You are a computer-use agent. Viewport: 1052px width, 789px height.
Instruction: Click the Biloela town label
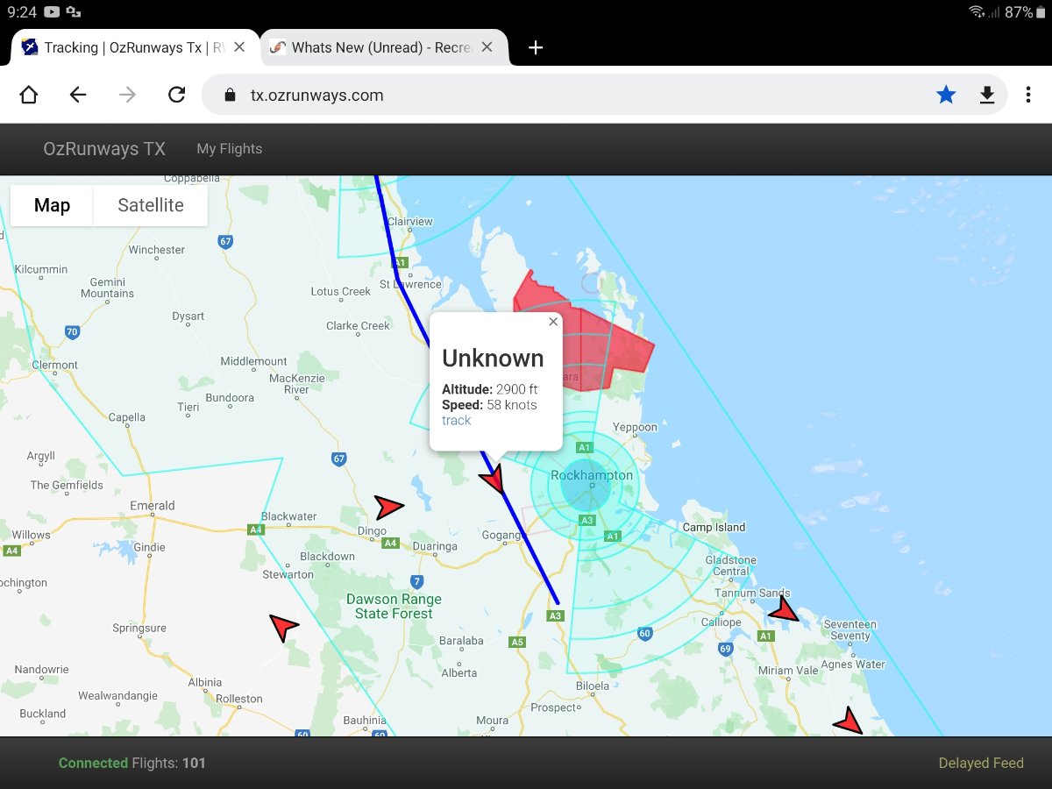pyautogui.click(x=593, y=686)
